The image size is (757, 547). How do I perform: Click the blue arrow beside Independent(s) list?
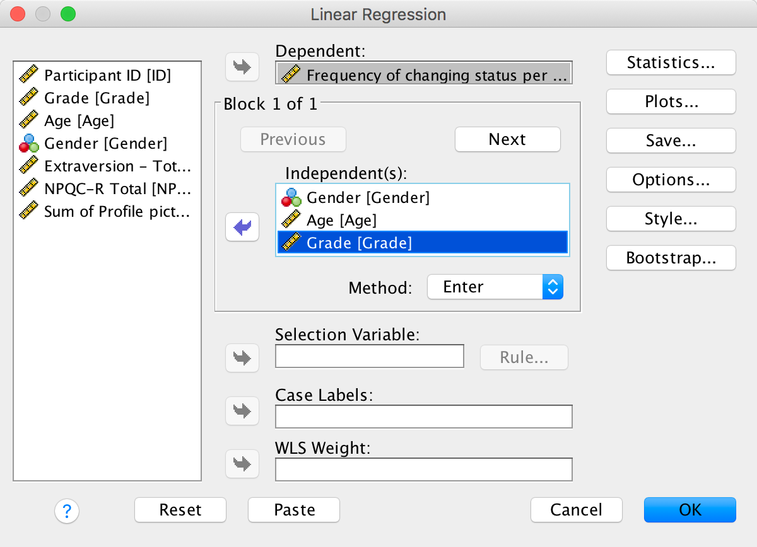point(242,227)
